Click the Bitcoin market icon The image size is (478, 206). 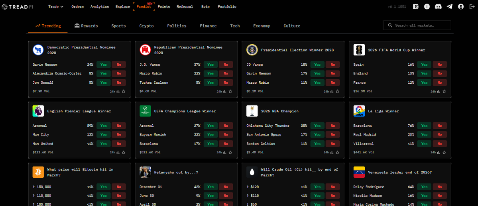pyautogui.click(x=38, y=172)
